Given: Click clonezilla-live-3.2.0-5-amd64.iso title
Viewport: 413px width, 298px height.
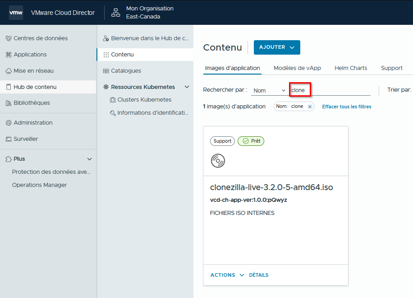Looking at the screenshot, I should (271, 187).
